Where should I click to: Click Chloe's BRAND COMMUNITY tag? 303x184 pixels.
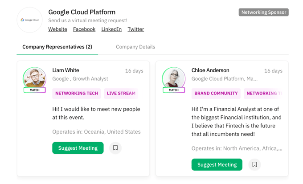[x=216, y=94]
